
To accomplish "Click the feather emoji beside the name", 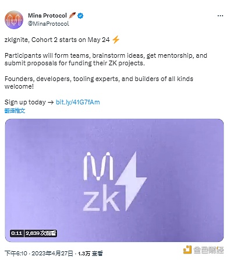I will tap(72, 15).
